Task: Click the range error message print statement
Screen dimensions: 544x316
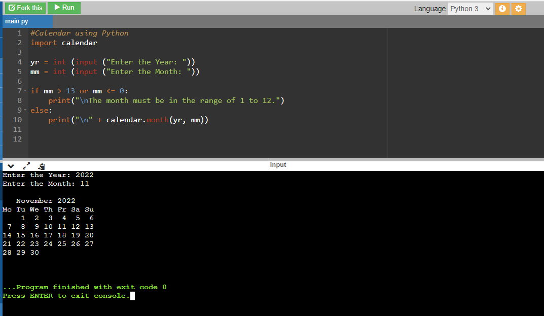Action: [166, 101]
